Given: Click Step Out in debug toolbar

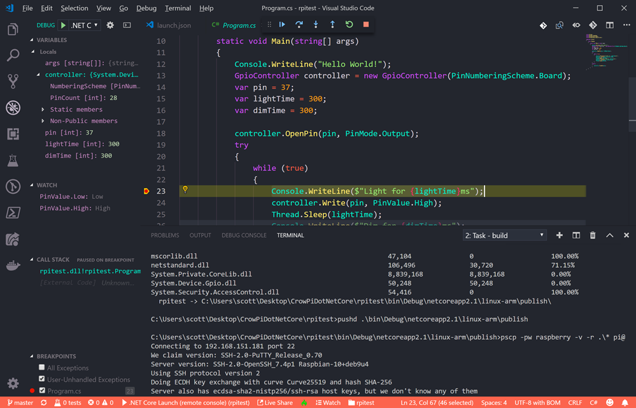Looking at the screenshot, I should [332, 24].
